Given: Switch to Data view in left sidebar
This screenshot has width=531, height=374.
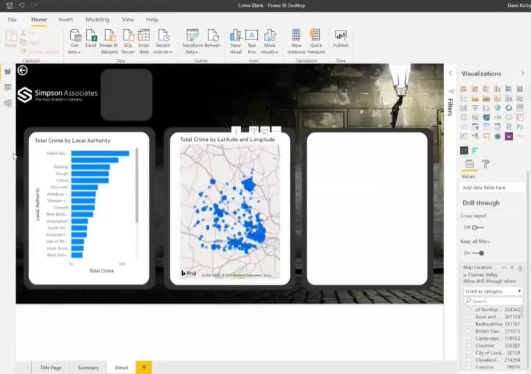Looking at the screenshot, I should pyautogui.click(x=8, y=87).
